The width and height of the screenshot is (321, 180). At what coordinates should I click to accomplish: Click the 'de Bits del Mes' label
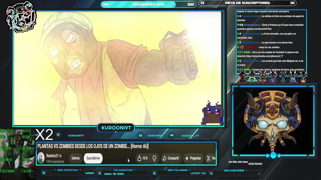238,162
